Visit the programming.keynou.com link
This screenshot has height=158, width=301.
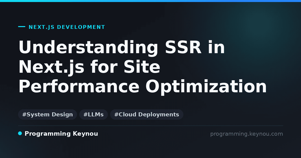click(x=247, y=134)
